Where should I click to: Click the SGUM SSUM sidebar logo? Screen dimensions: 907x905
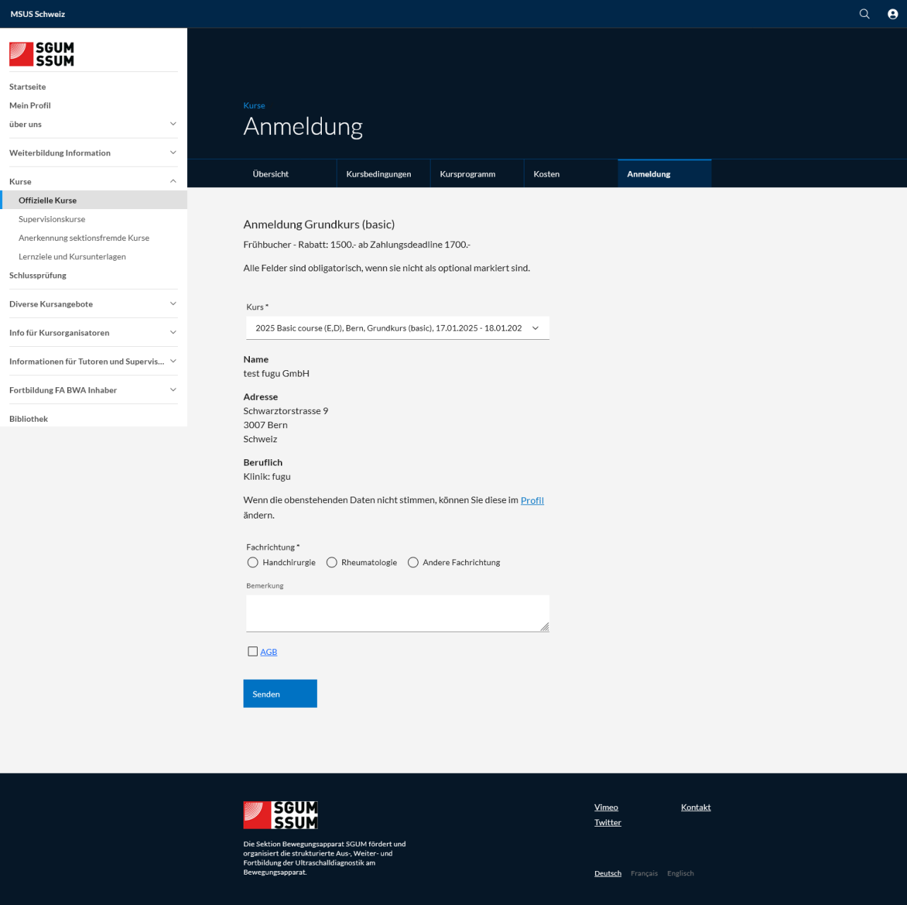42,54
